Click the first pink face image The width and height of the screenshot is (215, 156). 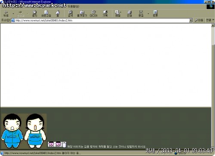(x=52, y=144)
